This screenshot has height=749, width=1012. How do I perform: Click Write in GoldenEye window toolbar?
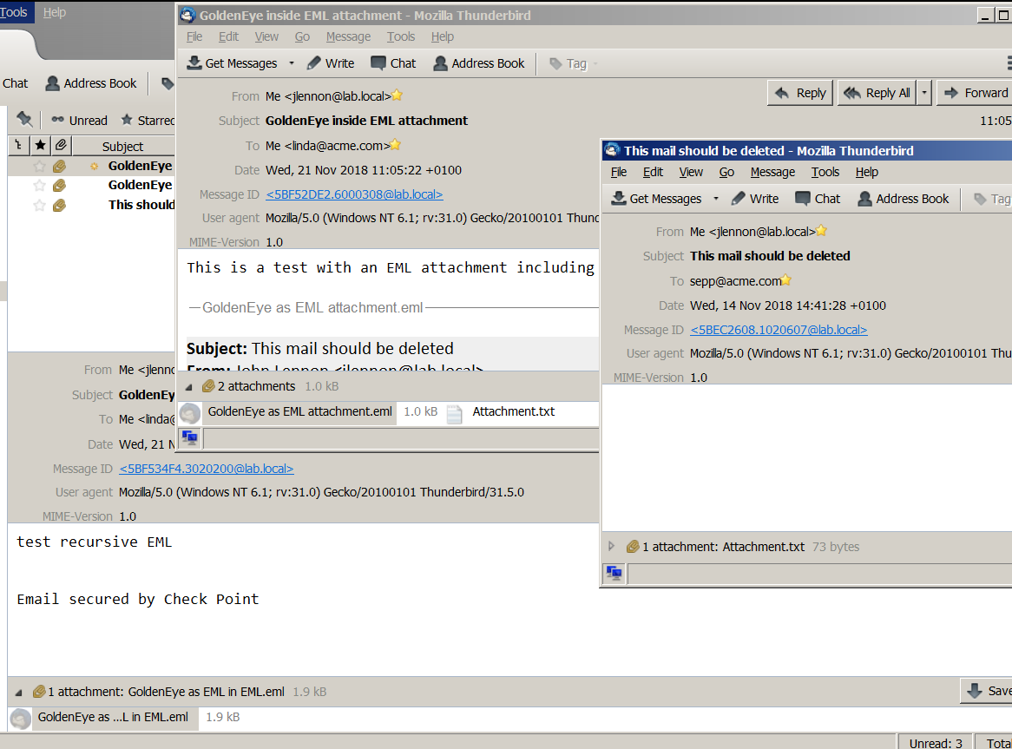click(331, 63)
